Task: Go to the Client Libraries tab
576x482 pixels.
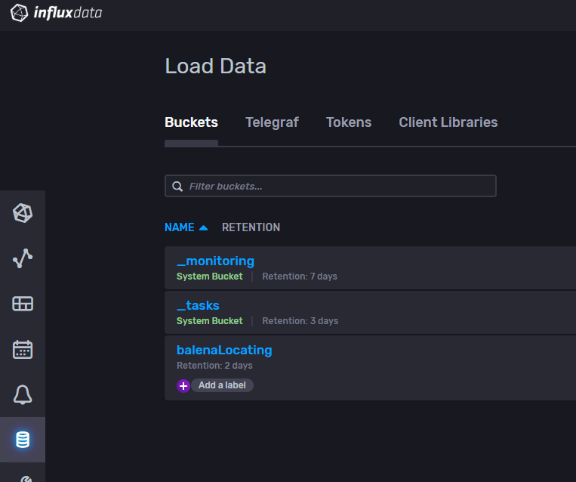Action: pyautogui.click(x=448, y=122)
